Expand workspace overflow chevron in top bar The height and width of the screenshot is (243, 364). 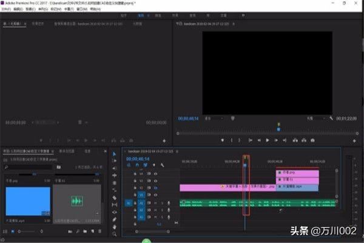tap(243, 15)
